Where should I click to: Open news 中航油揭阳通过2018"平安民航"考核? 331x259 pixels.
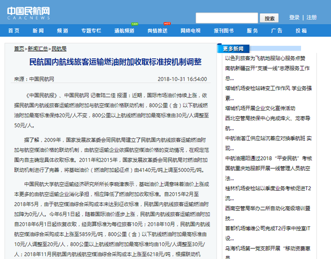[x=268, y=158]
